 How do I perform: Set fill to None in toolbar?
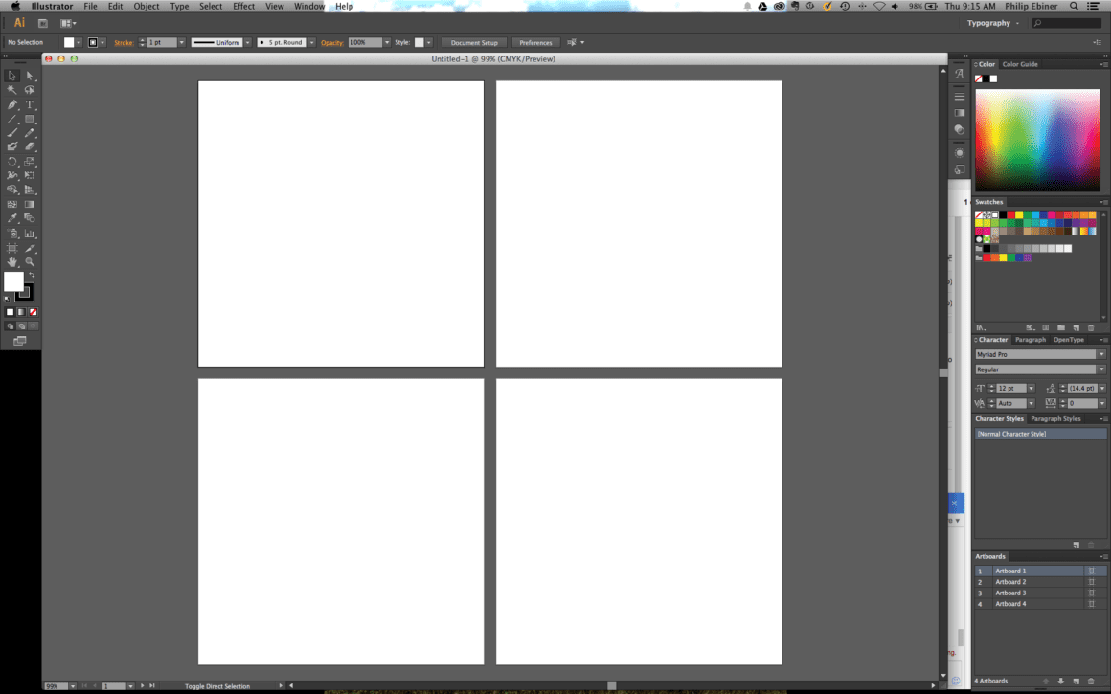pos(33,312)
